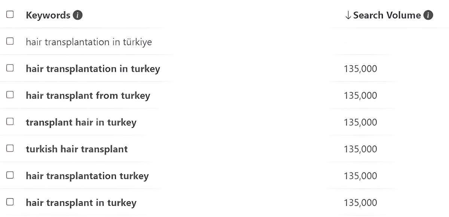The height and width of the screenshot is (217, 449).
Task: Tick the 'hair transplant from turkey' checkbox
Action: click(10, 95)
